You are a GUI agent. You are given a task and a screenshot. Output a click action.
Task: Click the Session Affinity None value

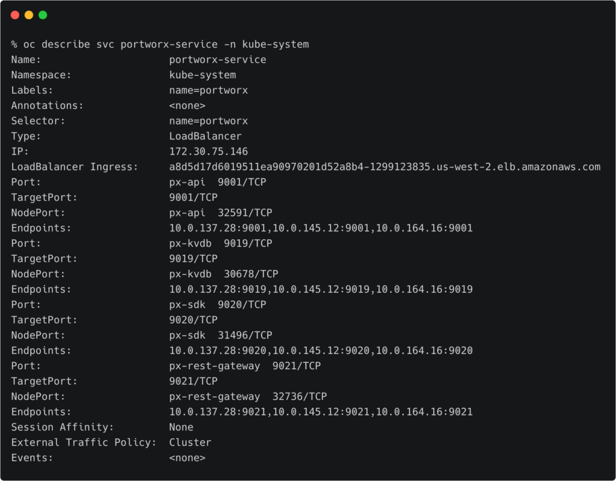181,427
